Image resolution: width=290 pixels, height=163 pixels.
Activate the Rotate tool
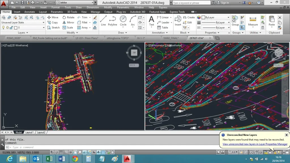coord(68,17)
